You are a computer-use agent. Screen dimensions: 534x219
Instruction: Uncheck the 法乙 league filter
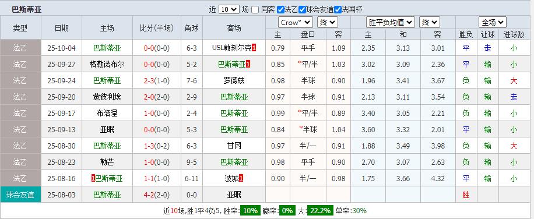coord(280,10)
